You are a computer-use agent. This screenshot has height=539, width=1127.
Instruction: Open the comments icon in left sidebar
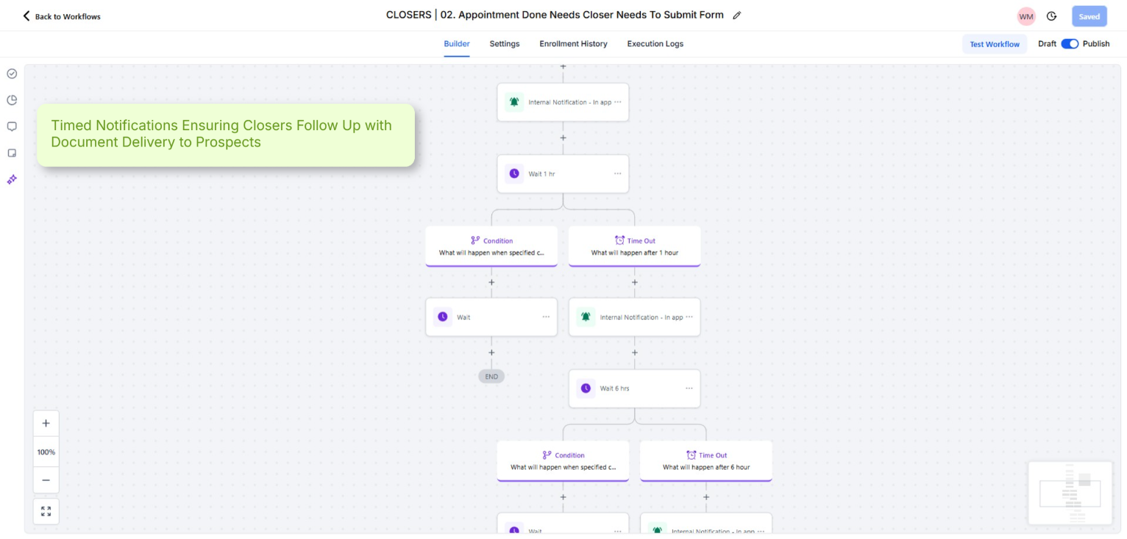click(12, 126)
